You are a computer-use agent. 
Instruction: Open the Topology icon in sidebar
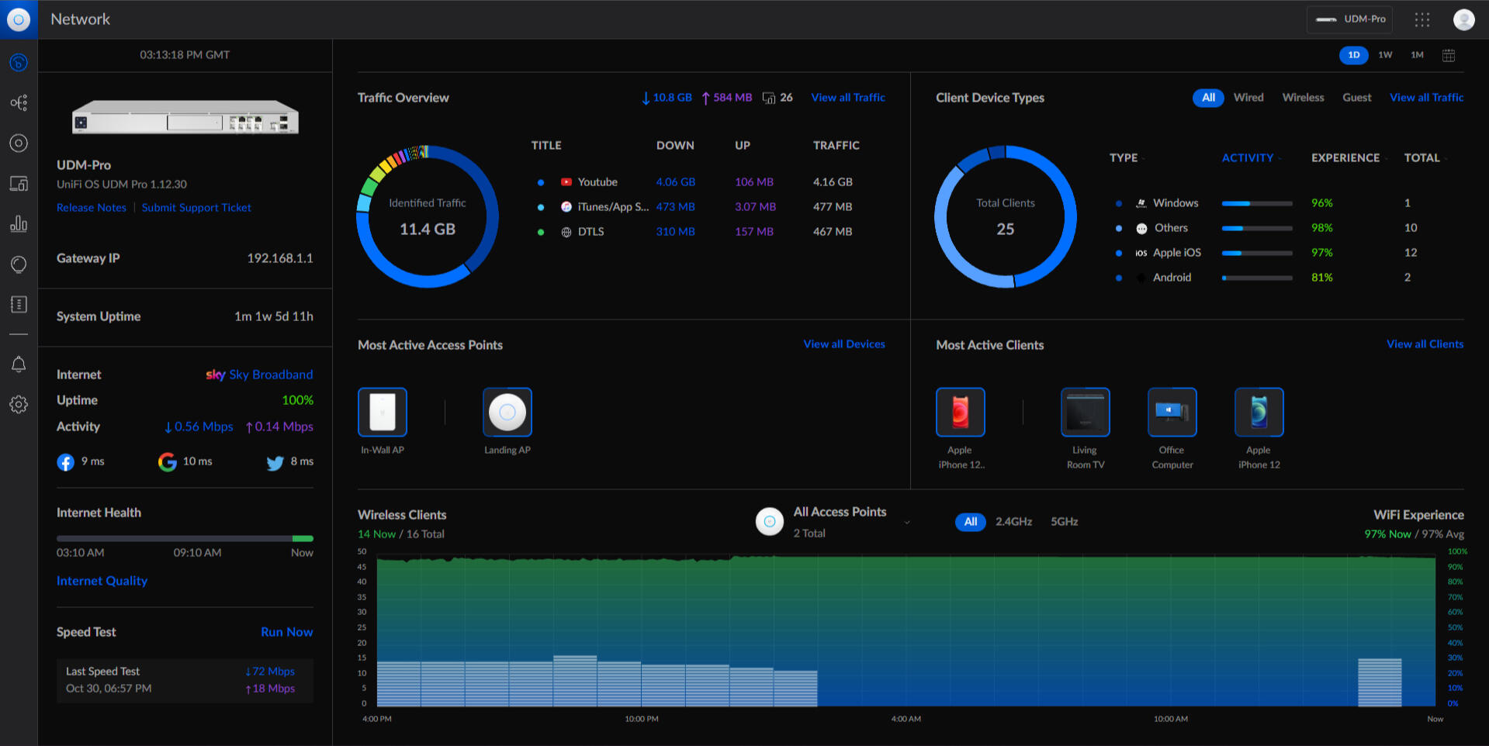click(x=19, y=102)
